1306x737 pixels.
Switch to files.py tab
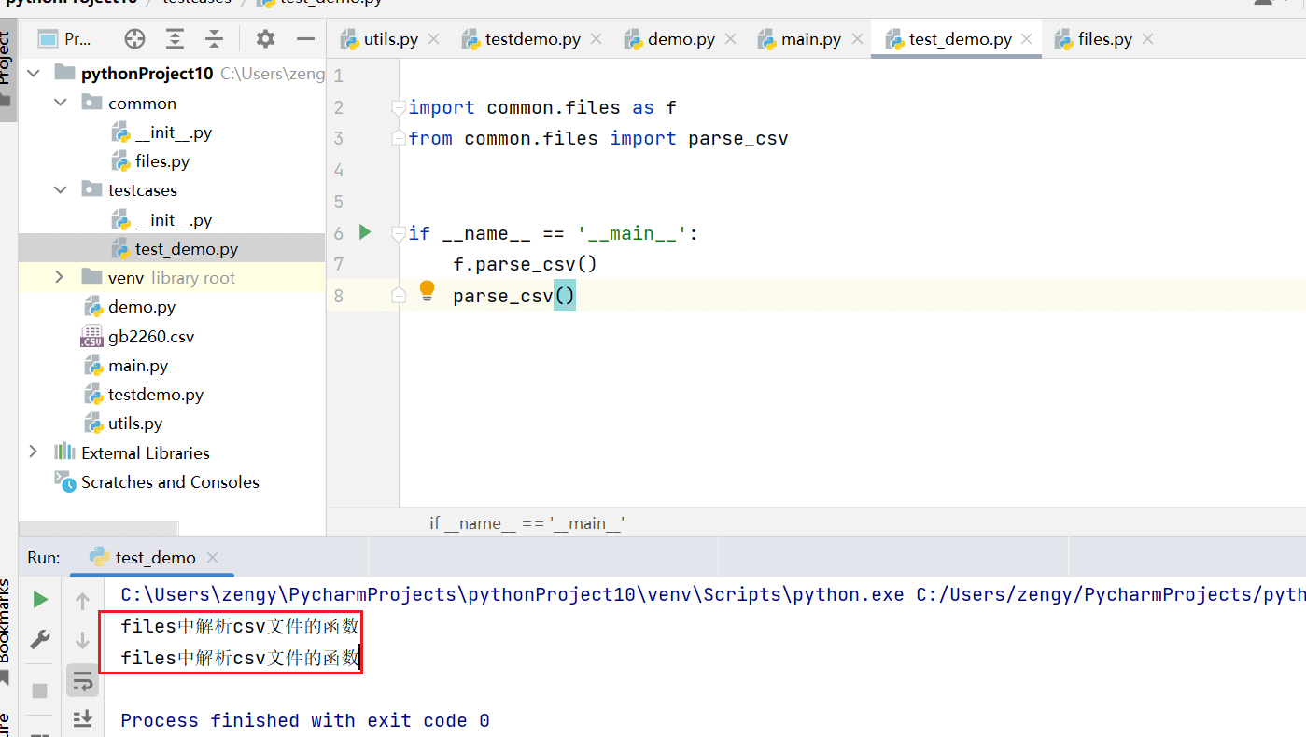(x=1104, y=39)
